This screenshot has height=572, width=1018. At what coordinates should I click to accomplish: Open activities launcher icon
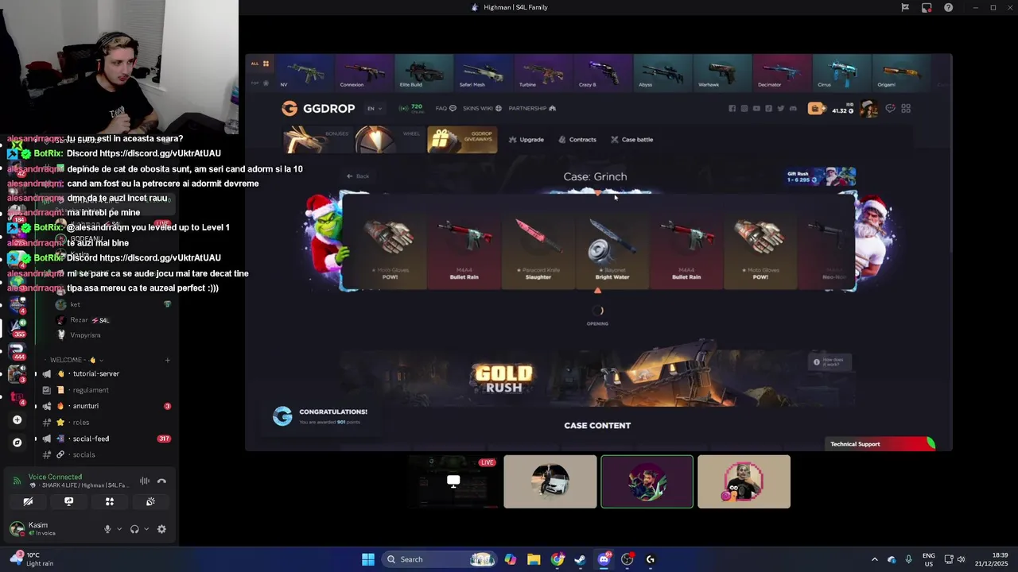pos(110,501)
